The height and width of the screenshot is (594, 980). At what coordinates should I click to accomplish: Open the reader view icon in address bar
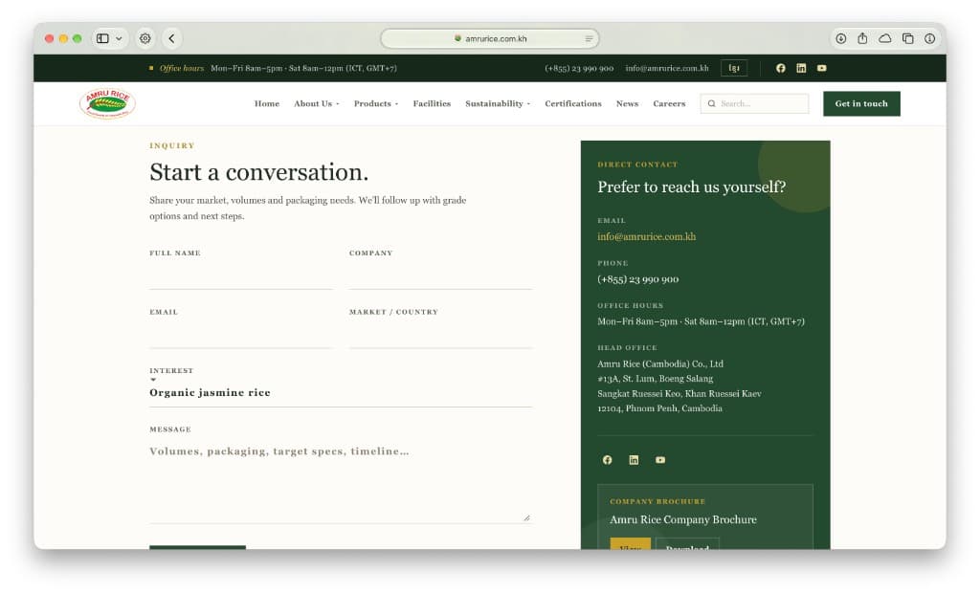(589, 38)
